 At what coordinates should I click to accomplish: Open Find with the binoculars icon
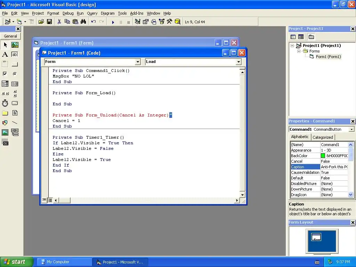(83, 22)
